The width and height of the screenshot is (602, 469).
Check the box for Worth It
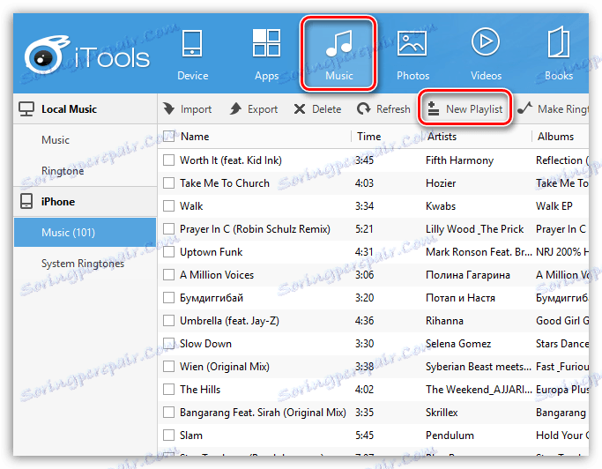(168, 160)
